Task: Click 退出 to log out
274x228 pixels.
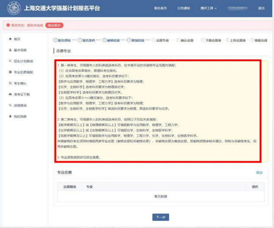Action: pyautogui.click(x=261, y=8)
